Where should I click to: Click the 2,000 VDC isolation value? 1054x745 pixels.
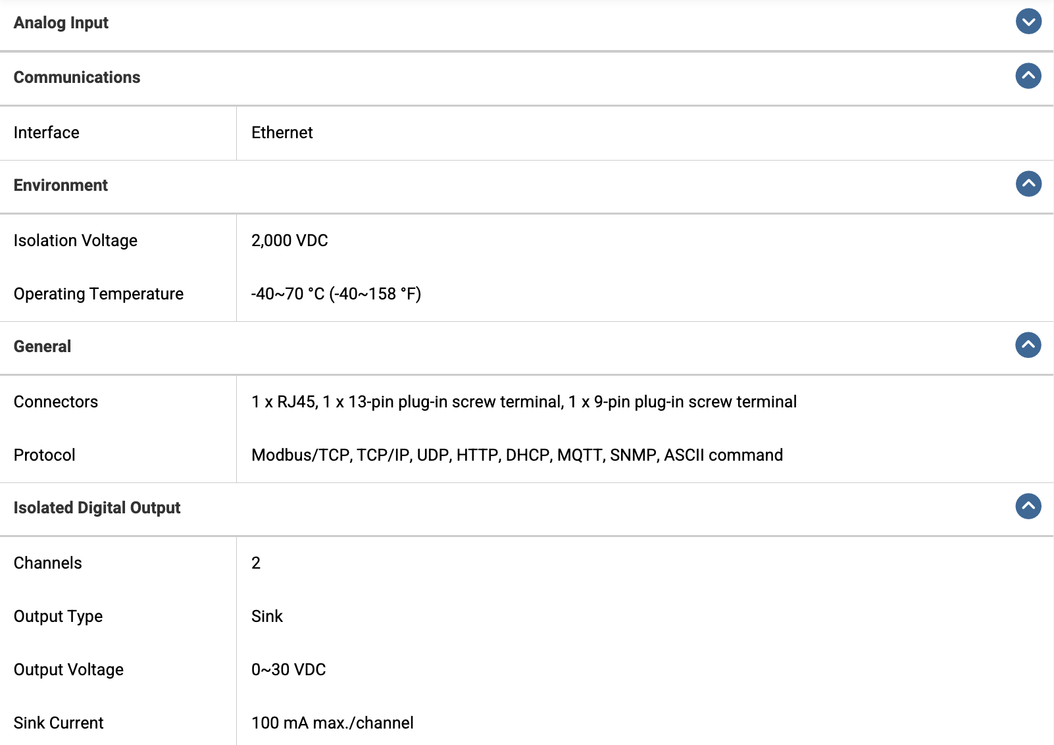coord(289,241)
